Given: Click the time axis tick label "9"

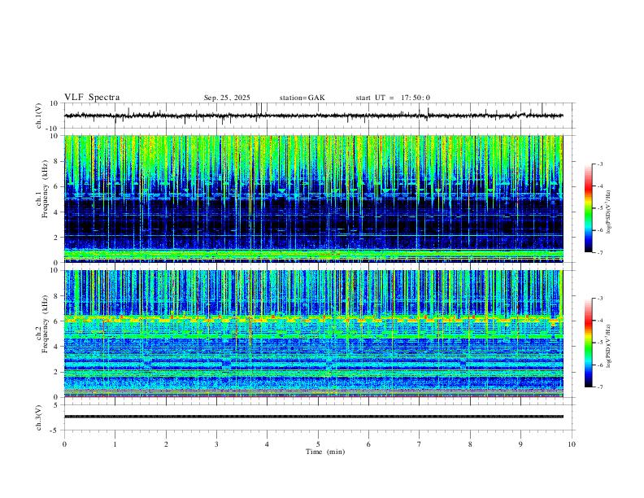Looking at the screenshot, I should click(x=520, y=444).
